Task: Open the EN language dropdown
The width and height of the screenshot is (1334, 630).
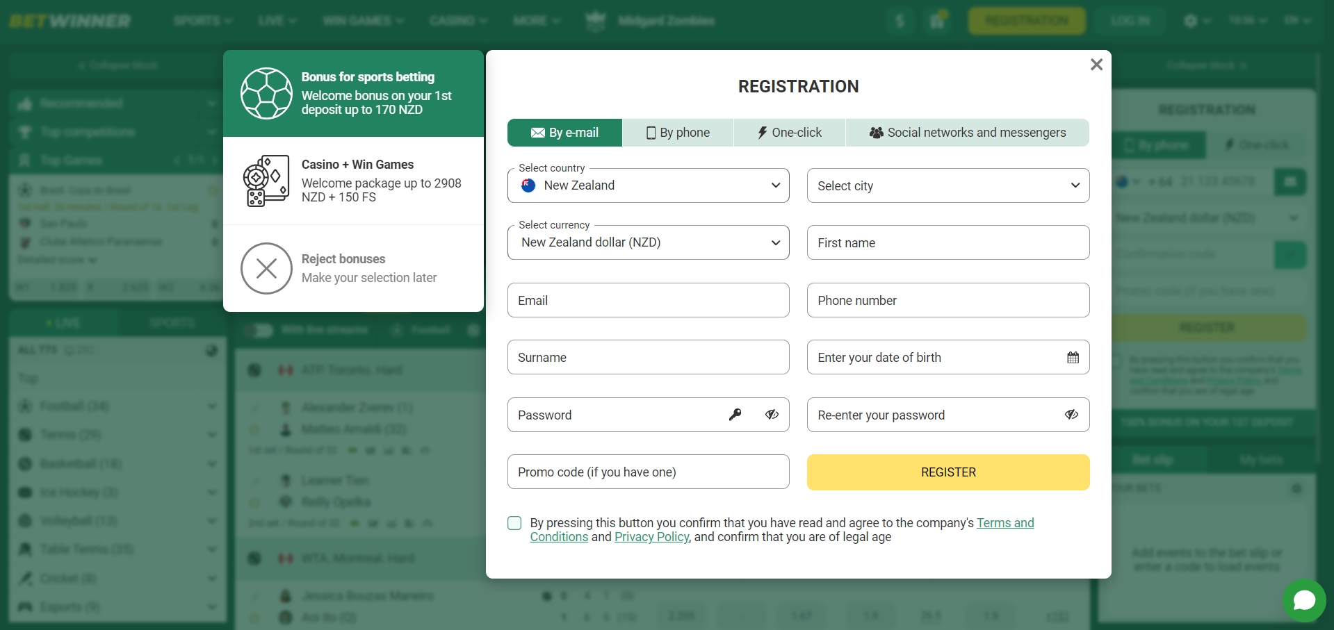Action: (x=1297, y=21)
